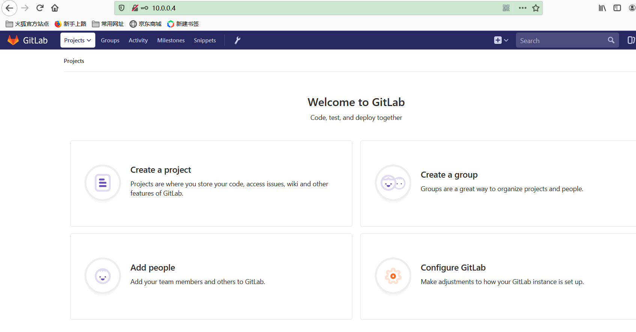This screenshot has width=636, height=332.
Task: Click 'Add your team members' description
Action: point(198,282)
